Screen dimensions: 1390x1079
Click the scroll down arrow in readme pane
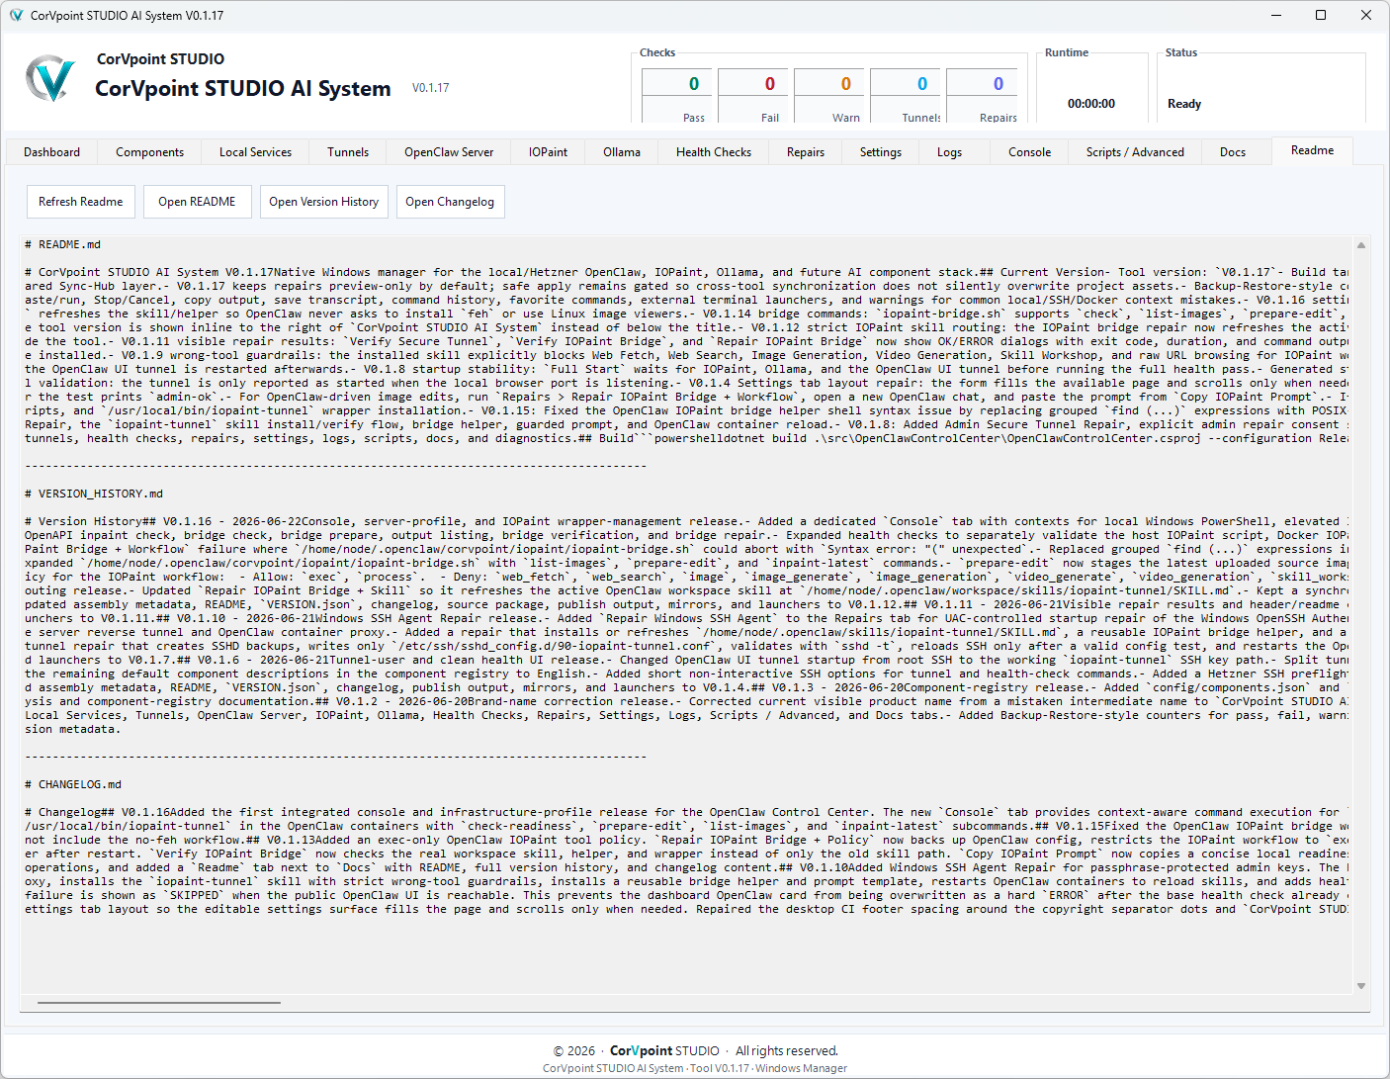[x=1361, y=986]
